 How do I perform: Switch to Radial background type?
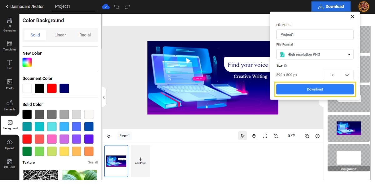click(x=85, y=35)
